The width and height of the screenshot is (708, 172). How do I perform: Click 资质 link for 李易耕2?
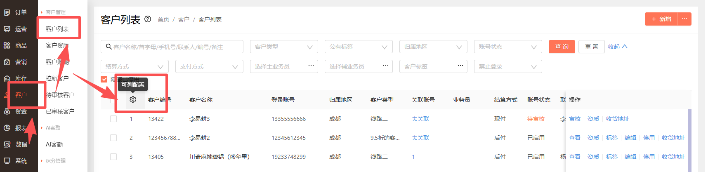point(593,138)
